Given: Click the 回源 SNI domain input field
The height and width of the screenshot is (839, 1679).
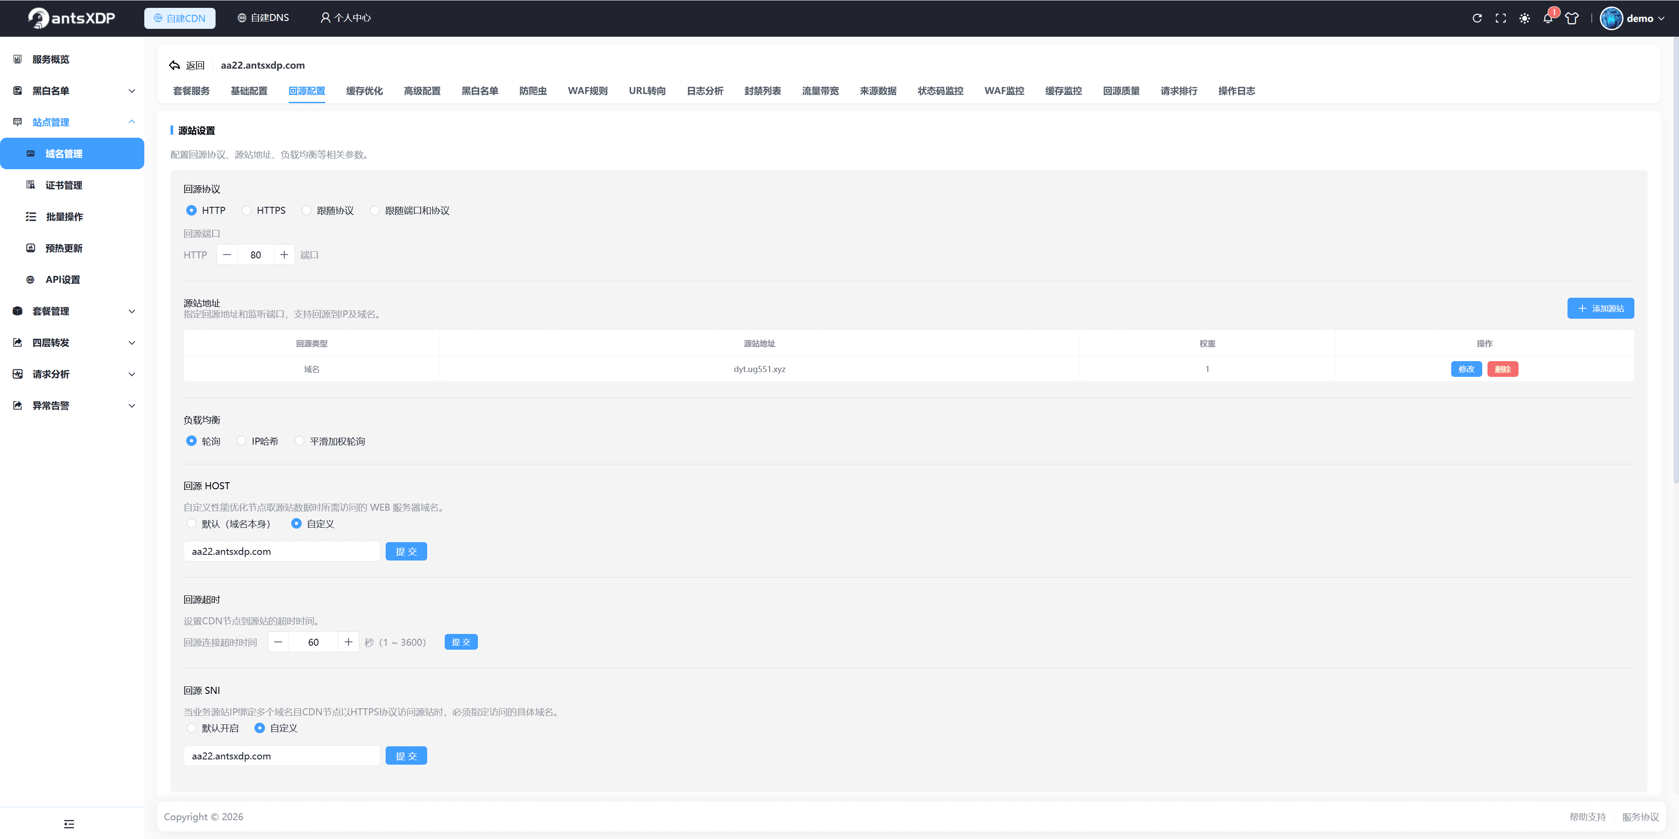Looking at the screenshot, I should [x=282, y=756].
